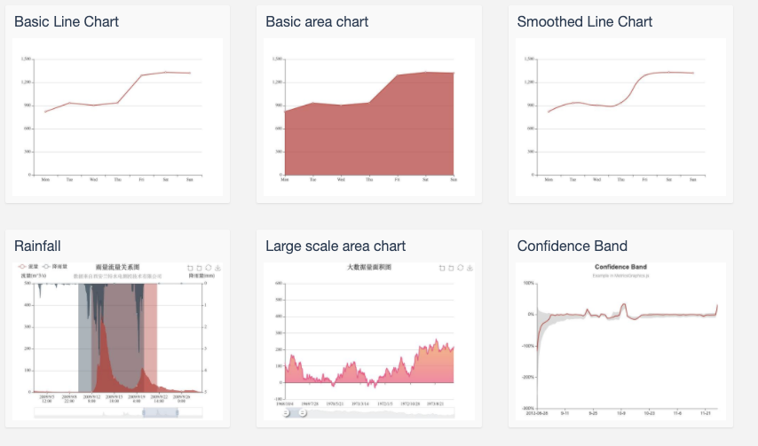Image resolution: width=758 pixels, height=446 pixels.
Task: Click the Confidence Band chart thumbnail
Action: 620,341
